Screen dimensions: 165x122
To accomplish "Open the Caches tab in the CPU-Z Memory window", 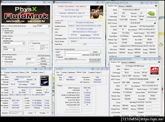I will click(64, 73).
